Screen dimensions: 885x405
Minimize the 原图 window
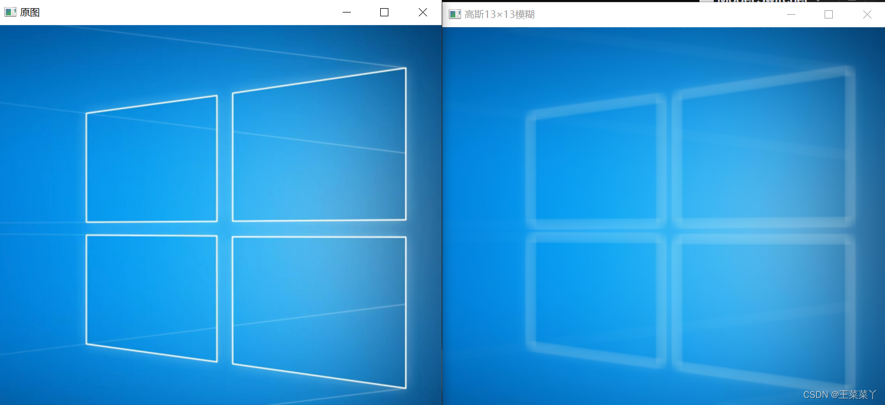(x=346, y=12)
